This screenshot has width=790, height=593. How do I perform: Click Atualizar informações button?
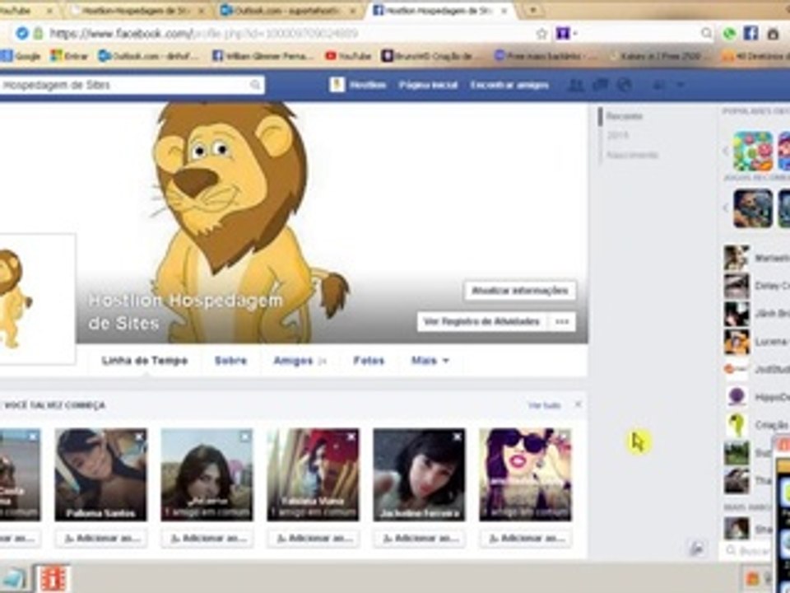point(520,291)
